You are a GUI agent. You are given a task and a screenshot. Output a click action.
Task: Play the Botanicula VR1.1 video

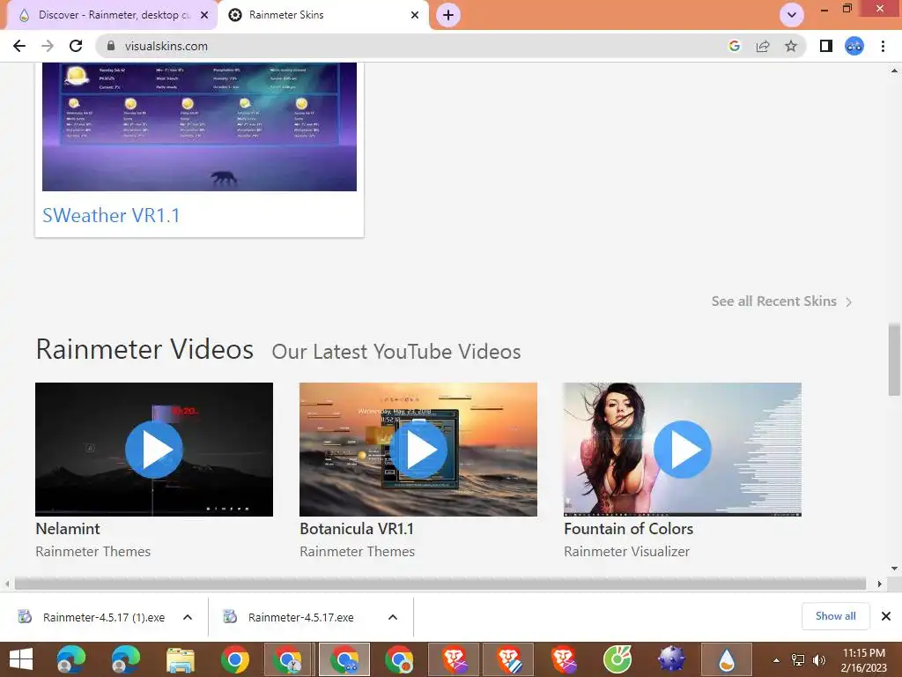tap(418, 449)
